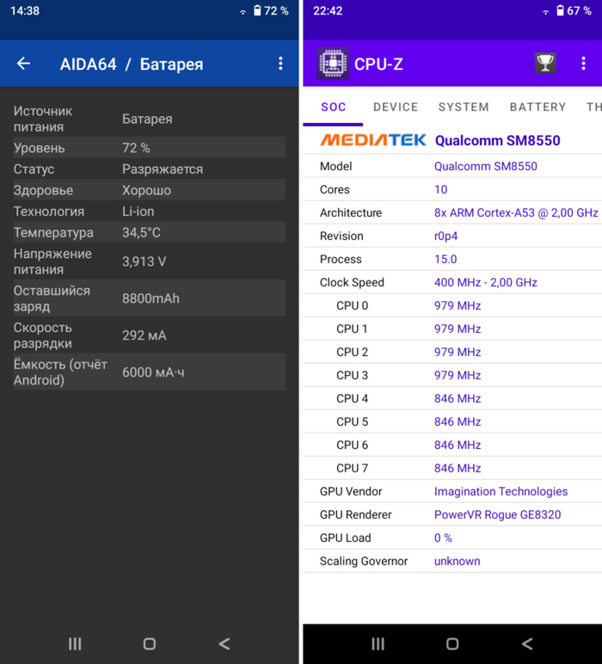Tap recent apps button under CPU-Z screen
Viewport: 602px width, 664px height.
[378, 643]
